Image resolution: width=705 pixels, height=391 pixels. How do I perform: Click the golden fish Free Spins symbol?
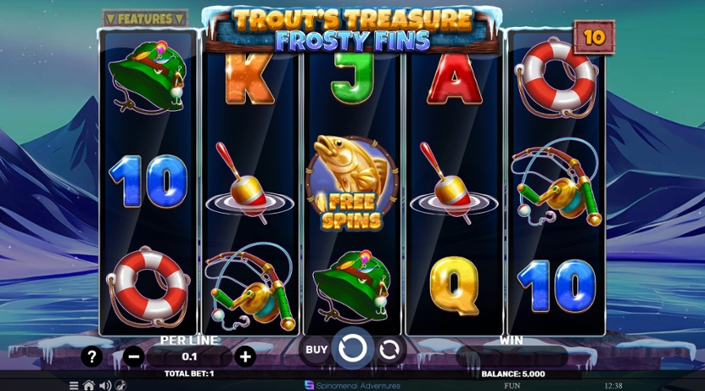[352, 183]
